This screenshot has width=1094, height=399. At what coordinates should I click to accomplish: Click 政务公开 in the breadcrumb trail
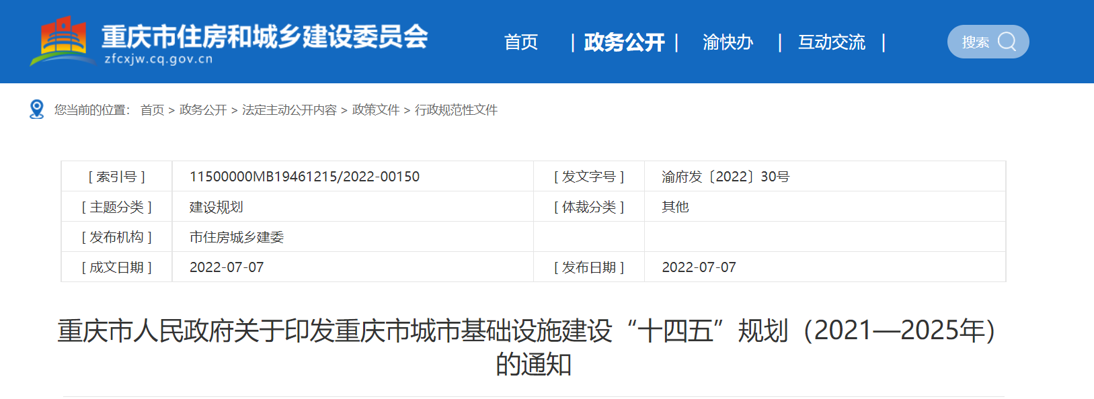tap(203, 110)
